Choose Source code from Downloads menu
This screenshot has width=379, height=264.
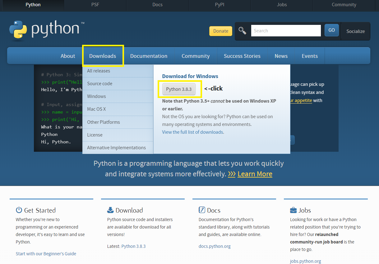tap(118, 84)
